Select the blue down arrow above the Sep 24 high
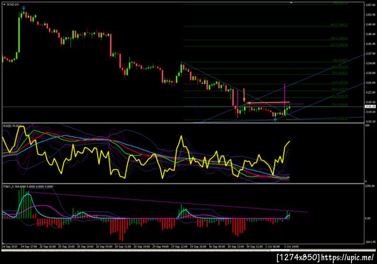The image size is (377, 264). point(24,8)
